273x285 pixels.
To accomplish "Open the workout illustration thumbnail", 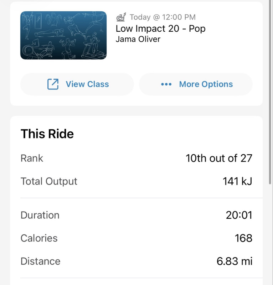I will 63,35.
